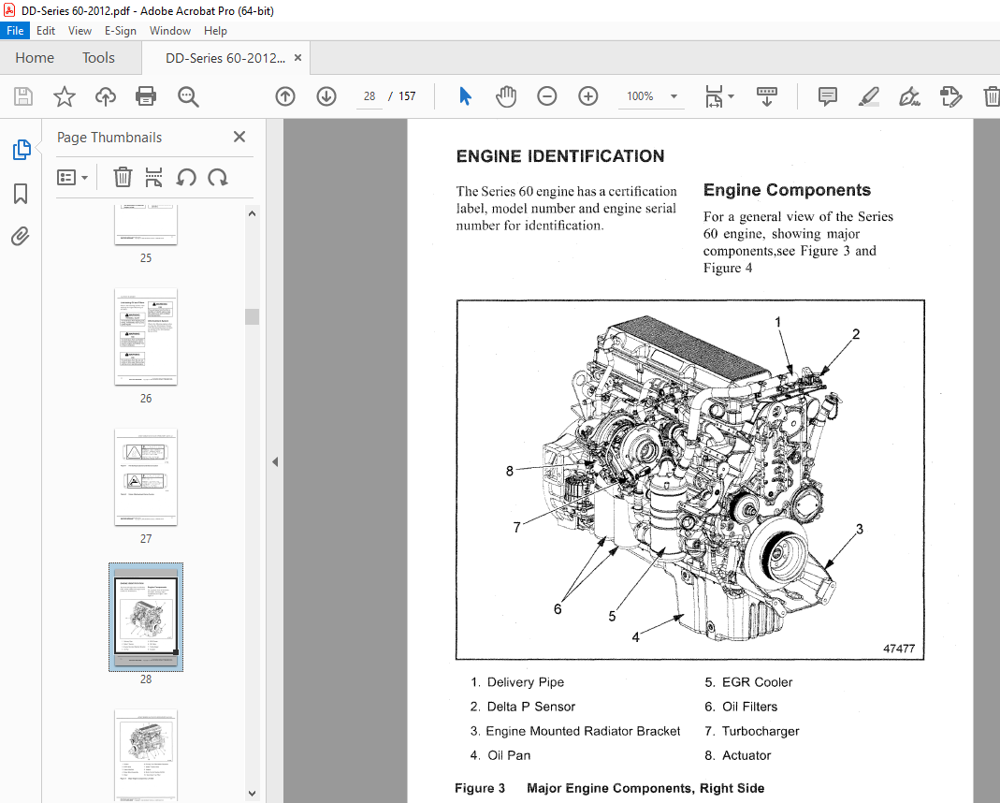Click the page number input field
1000x803 pixels.
pyautogui.click(x=370, y=96)
